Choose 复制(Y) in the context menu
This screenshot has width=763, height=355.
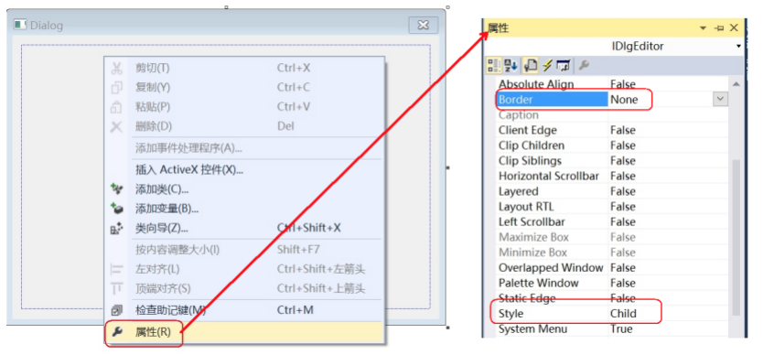point(244,87)
